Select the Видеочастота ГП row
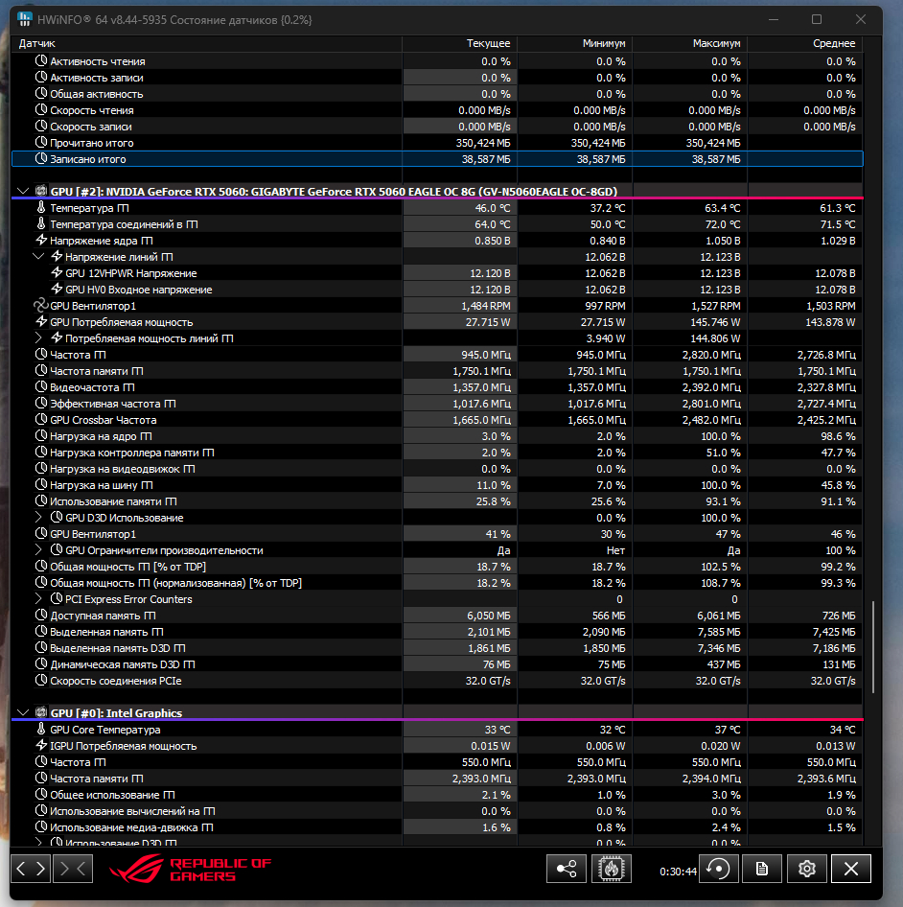 coord(437,387)
